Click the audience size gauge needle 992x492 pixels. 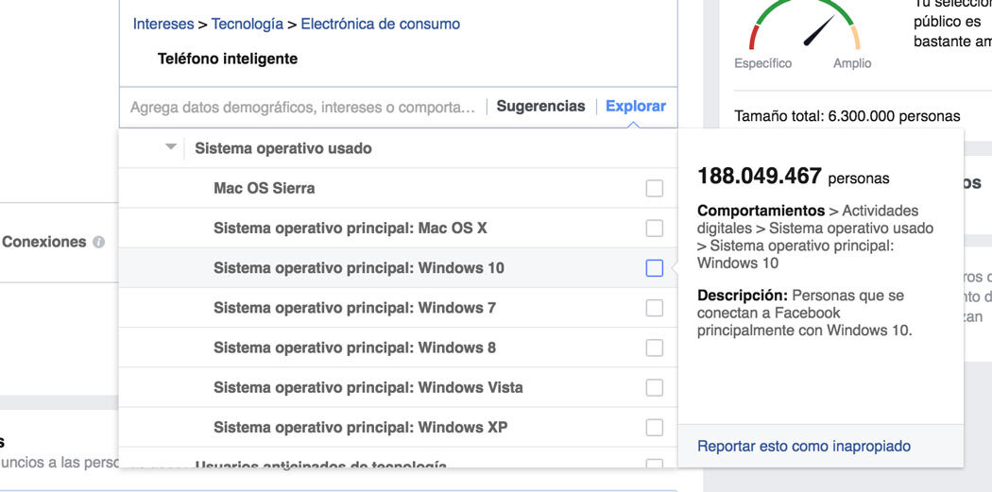pos(818,31)
